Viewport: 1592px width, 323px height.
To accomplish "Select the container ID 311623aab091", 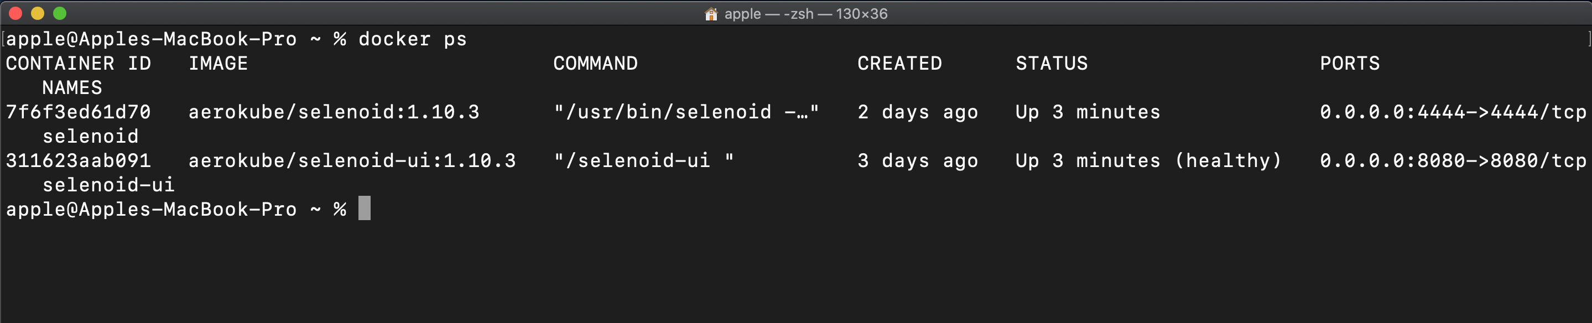I will (x=77, y=160).
